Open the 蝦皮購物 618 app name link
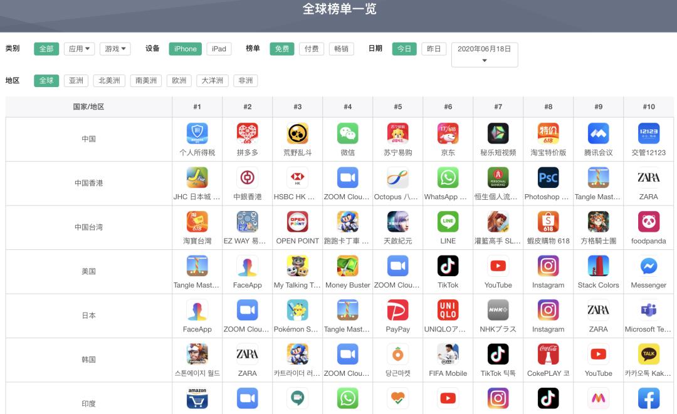The width and height of the screenshot is (677, 414). (548, 241)
